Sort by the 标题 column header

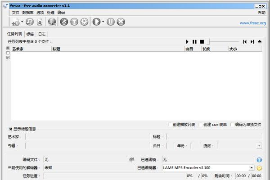click(x=118, y=49)
